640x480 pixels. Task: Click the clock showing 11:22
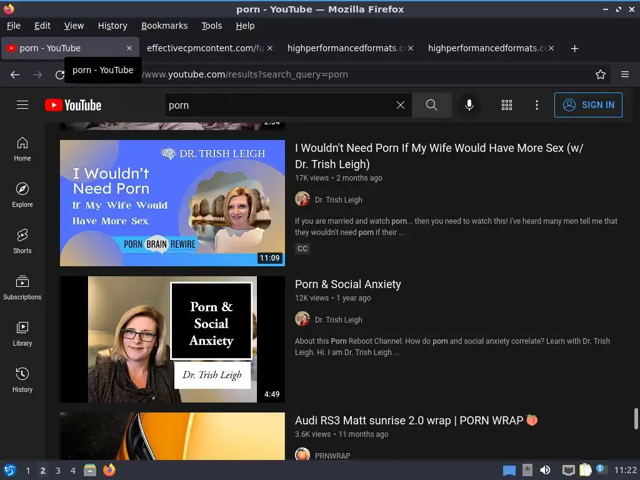coord(625,470)
